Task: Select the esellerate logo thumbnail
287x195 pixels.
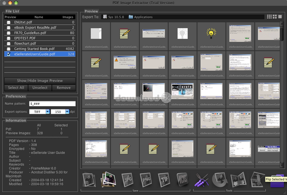Action: (182, 91)
